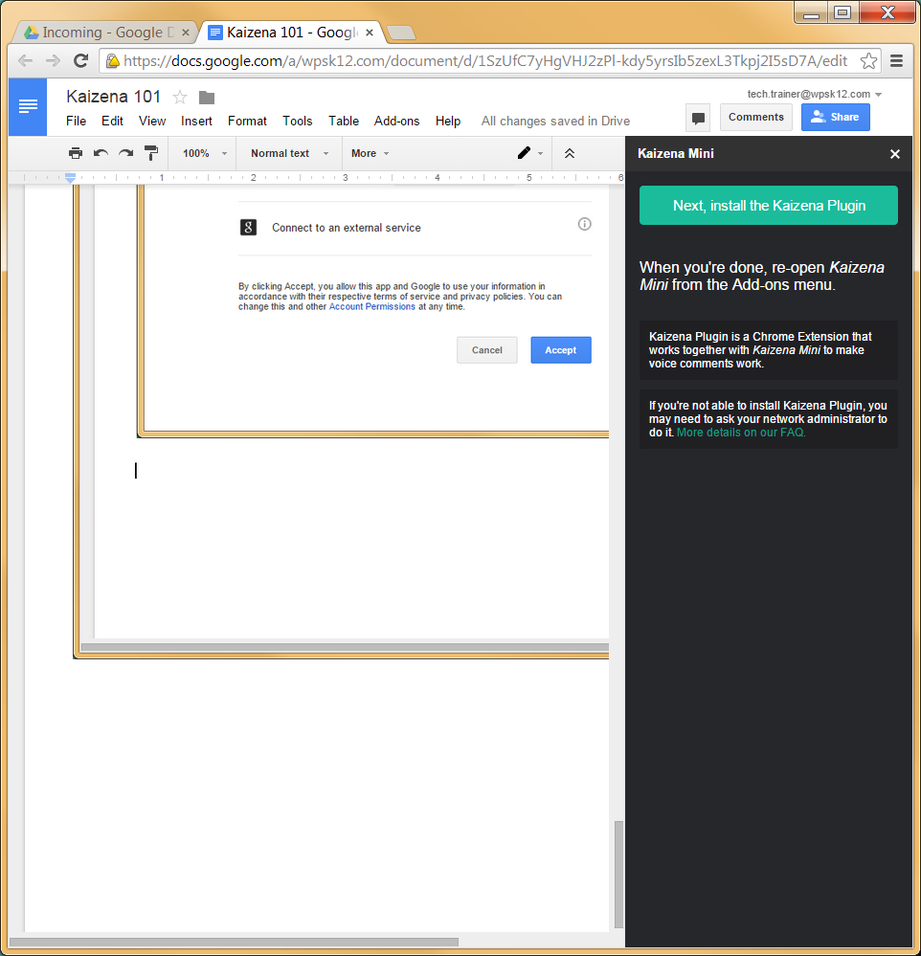Undo the last action via toolbar
Image resolution: width=921 pixels, height=956 pixels.
101,153
